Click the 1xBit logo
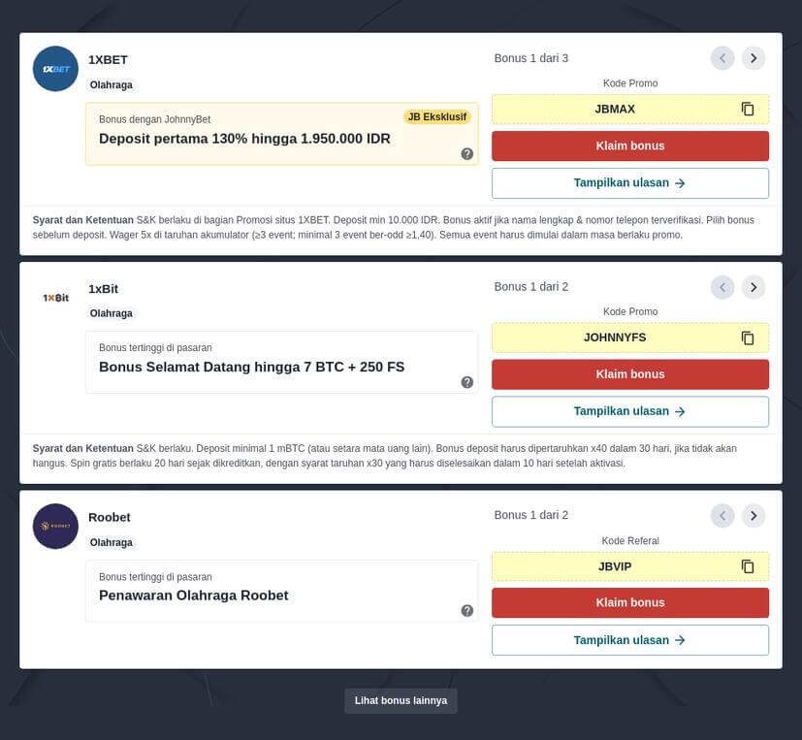The height and width of the screenshot is (740, 802). (55, 298)
